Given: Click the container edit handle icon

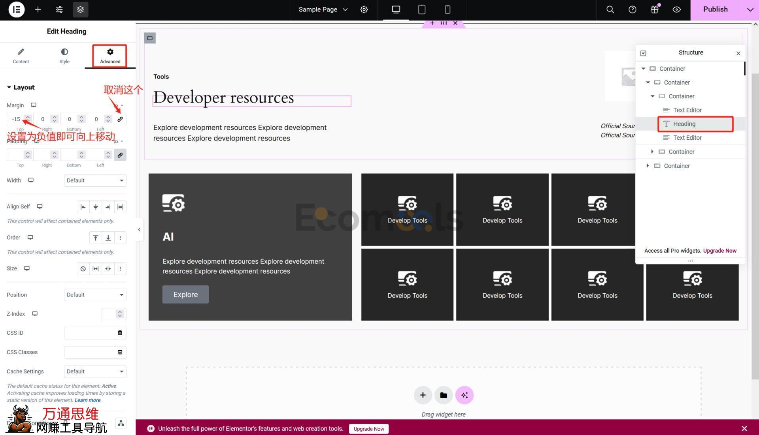Looking at the screenshot, I should (x=444, y=23).
